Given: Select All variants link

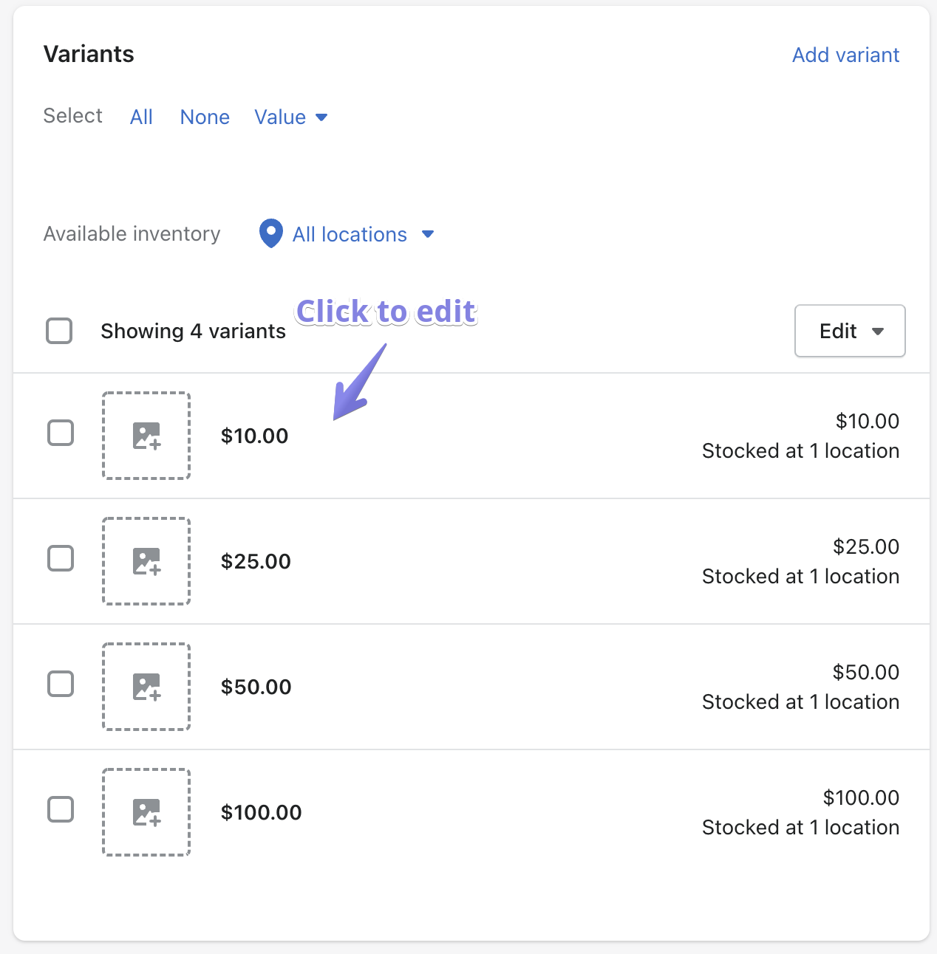Looking at the screenshot, I should coord(141,117).
